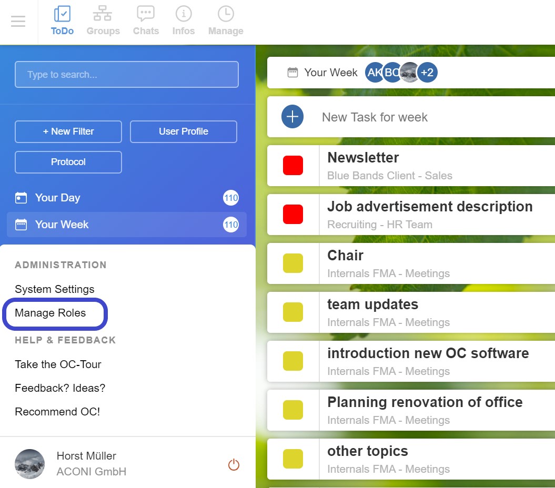Click the Your Week calendar icon in sidebar

click(21, 225)
